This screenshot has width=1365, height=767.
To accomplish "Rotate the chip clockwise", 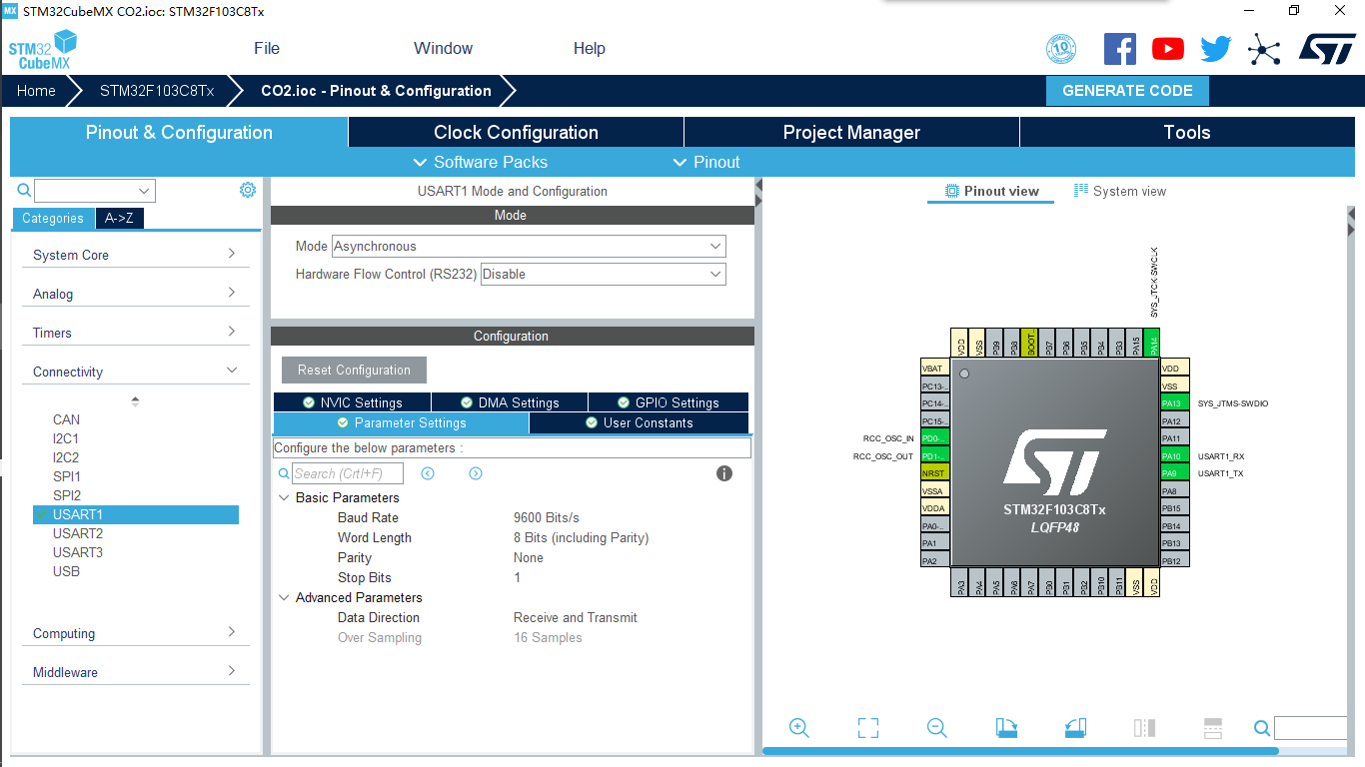I will (1006, 728).
